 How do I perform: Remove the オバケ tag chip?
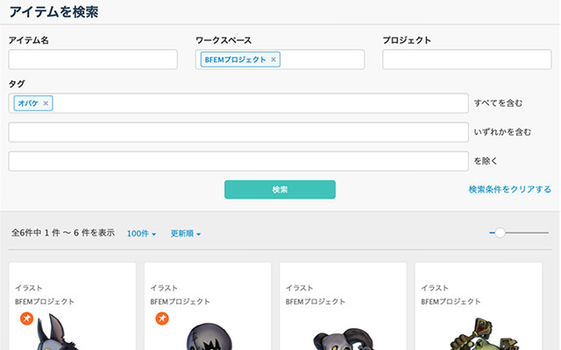(x=46, y=103)
